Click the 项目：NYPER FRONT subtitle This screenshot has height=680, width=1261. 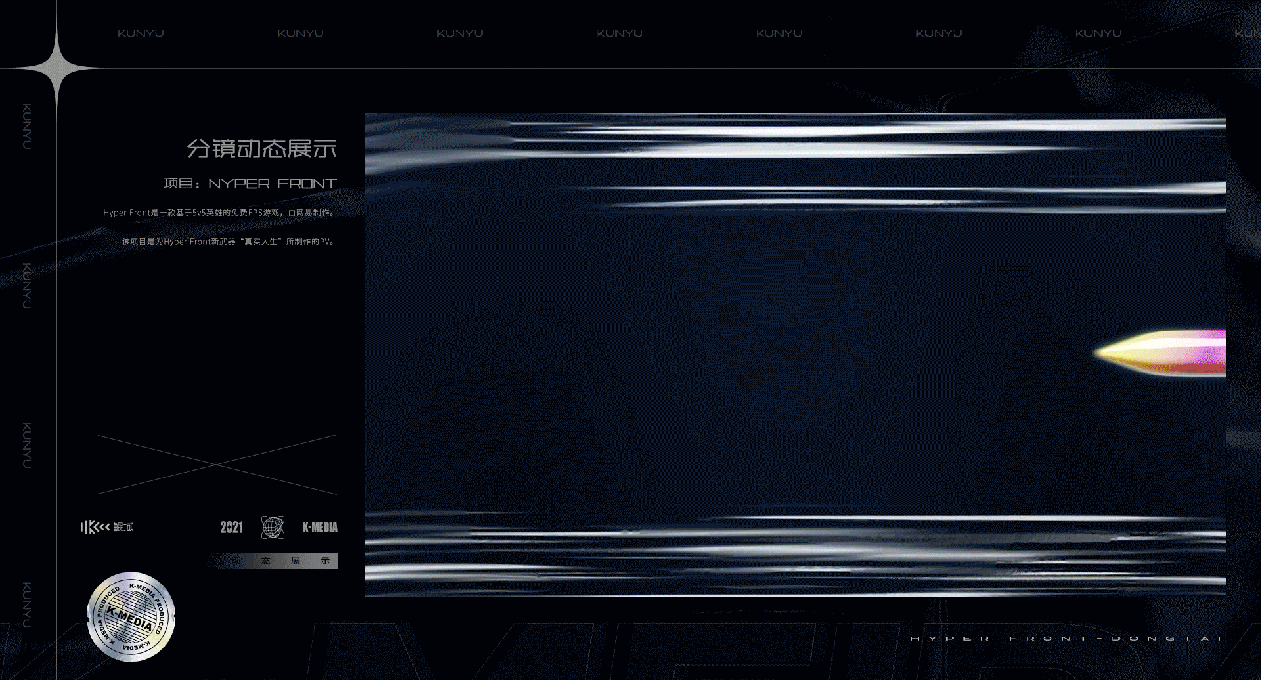250,184
